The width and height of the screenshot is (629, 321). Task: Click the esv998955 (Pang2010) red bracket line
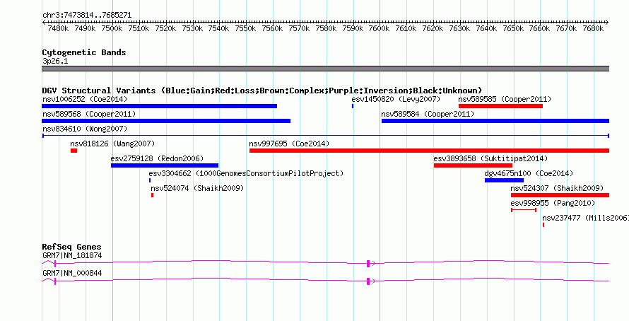point(524,210)
